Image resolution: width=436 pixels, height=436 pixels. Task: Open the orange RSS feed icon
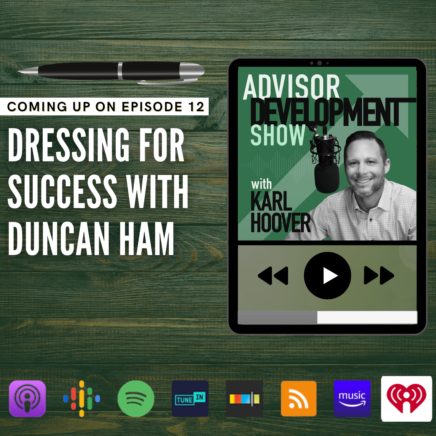point(299,398)
